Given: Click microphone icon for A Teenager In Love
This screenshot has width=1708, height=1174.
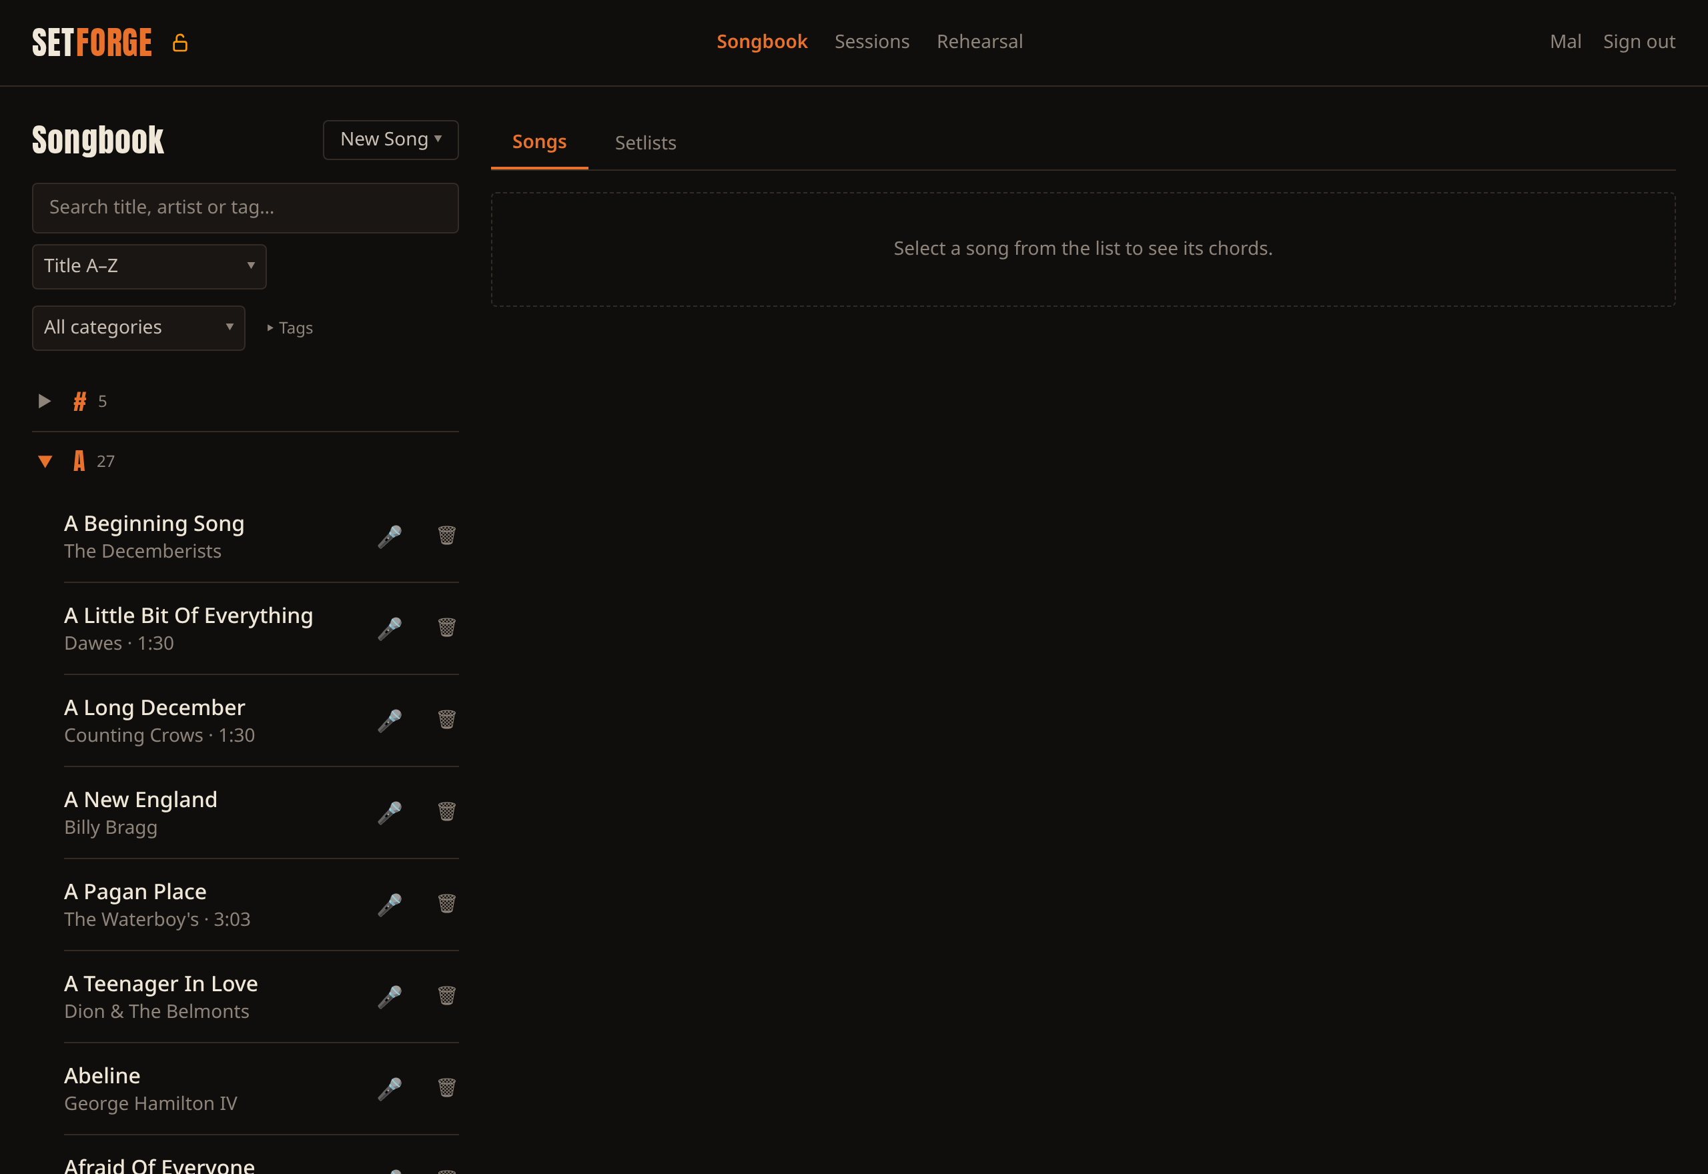Looking at the screenshot, I should [390, 996].
